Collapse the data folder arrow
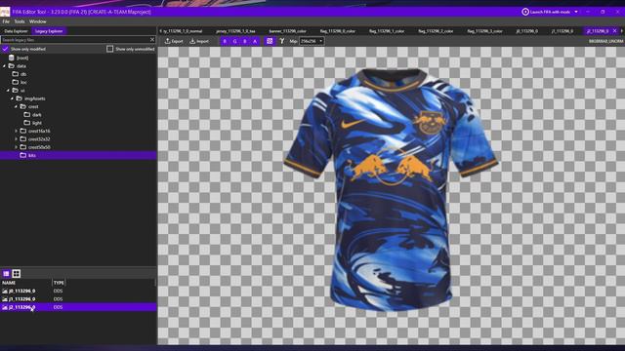Screen dimensions: 625x351 (x=4, y=66)
